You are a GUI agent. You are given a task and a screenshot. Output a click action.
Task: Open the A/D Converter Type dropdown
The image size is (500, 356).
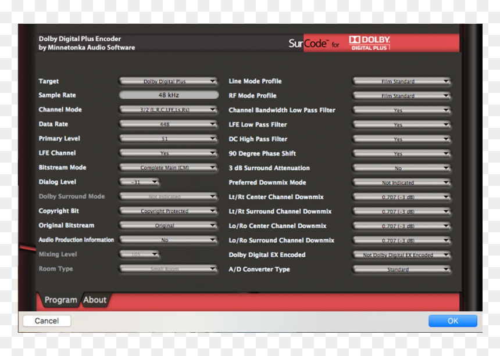tap(402, 269)
